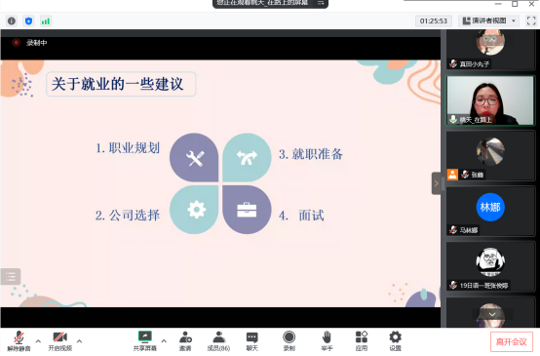540x356 pixels.
Task: Unmute the microphone (解除静音)
Action: click(19, 340)
